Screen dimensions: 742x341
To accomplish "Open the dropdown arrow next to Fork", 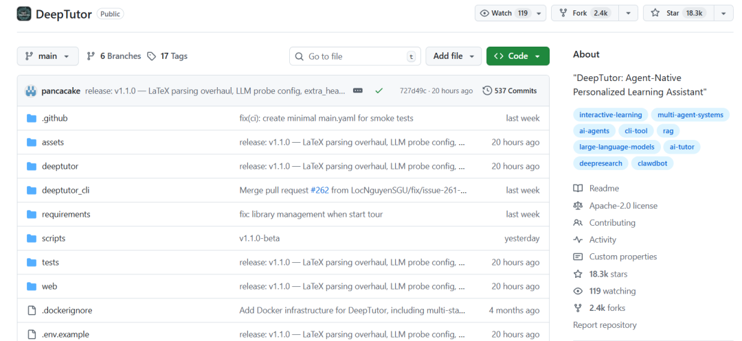I will click(x=628, y=13).
